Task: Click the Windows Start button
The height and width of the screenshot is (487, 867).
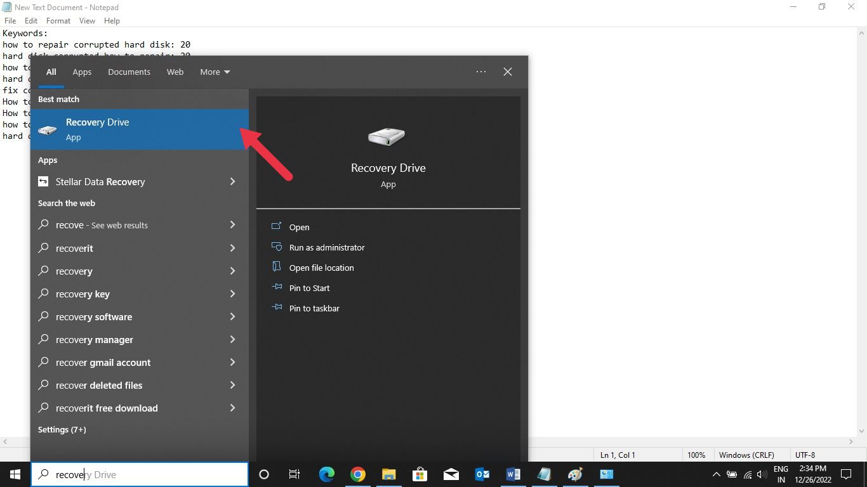Action: pos(15,474)
